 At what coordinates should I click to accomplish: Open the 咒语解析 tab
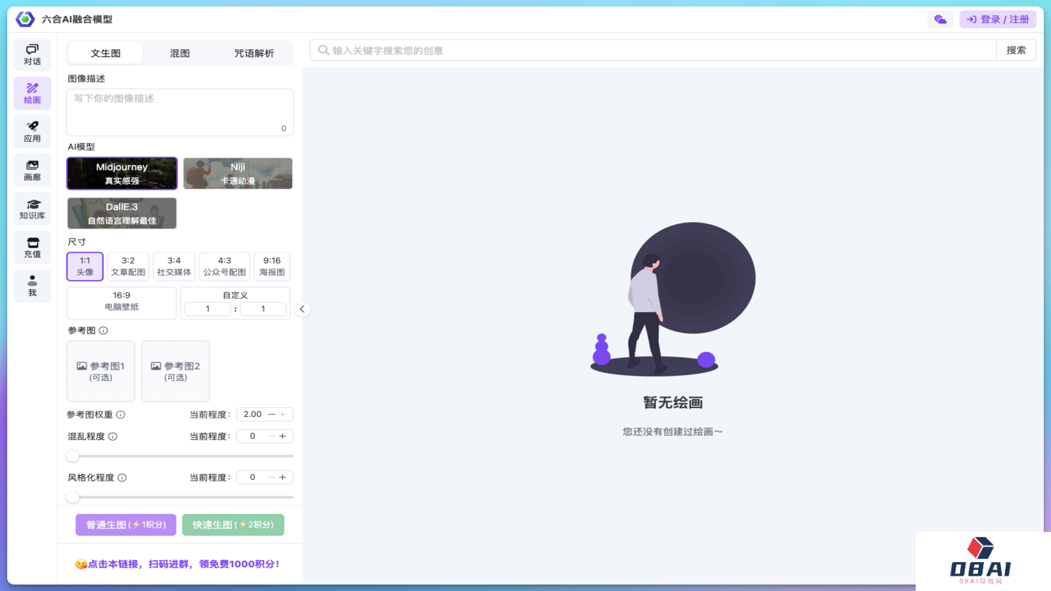coord(255,53)
